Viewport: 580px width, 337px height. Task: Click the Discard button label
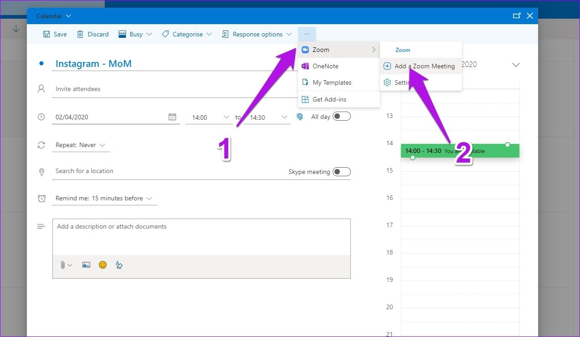(98, 34)
